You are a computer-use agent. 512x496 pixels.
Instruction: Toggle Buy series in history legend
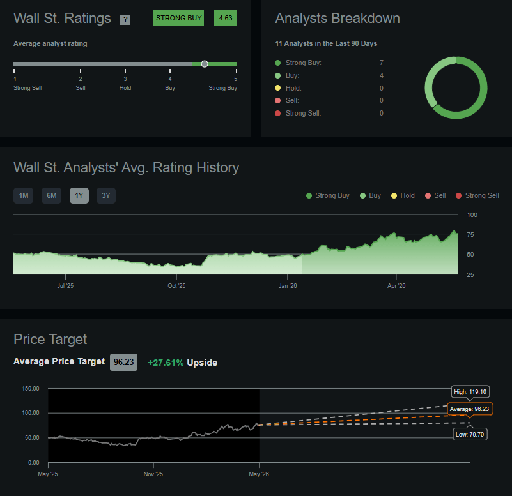point(370,196)
